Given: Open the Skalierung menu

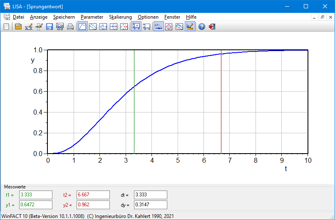Looking at the screenshot, I should [x=120, y=17].
